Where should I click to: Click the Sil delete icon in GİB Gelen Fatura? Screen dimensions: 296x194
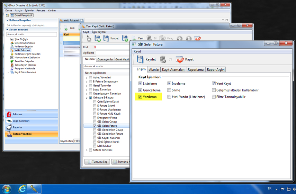(163, 59)
